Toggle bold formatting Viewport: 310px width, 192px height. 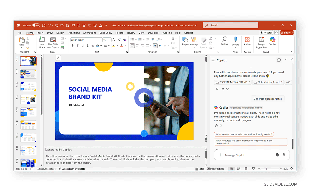73,46
